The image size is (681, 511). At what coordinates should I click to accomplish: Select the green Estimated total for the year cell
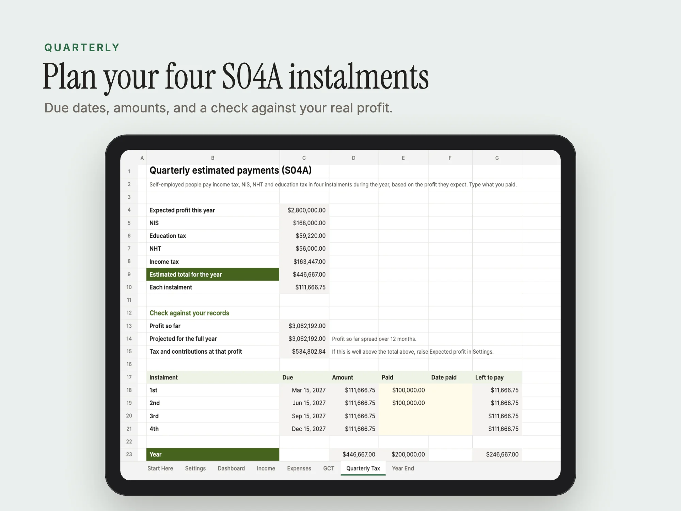213,275
